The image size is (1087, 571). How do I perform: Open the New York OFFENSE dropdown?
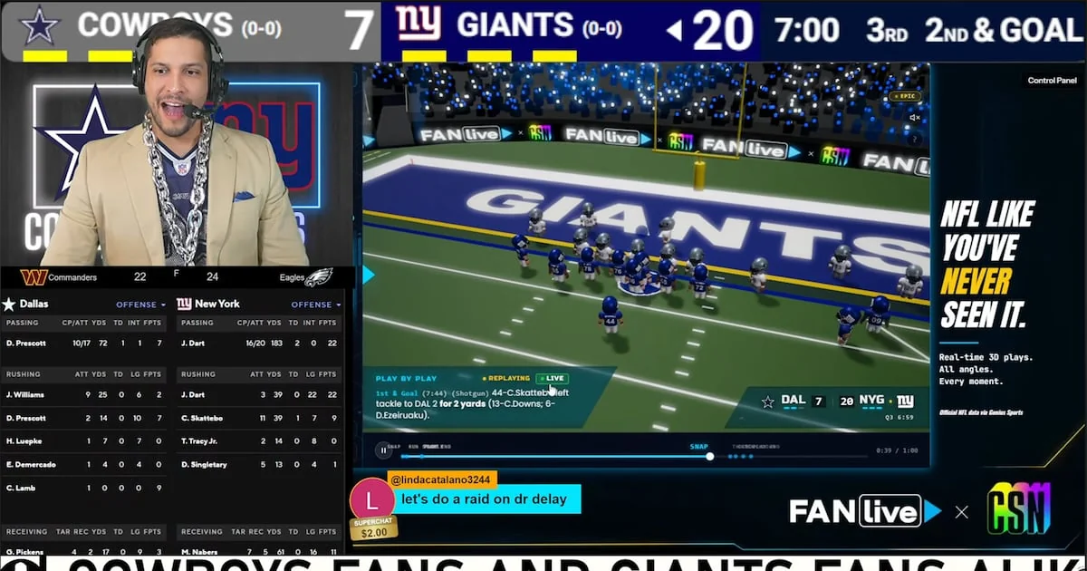click(316, 305)
